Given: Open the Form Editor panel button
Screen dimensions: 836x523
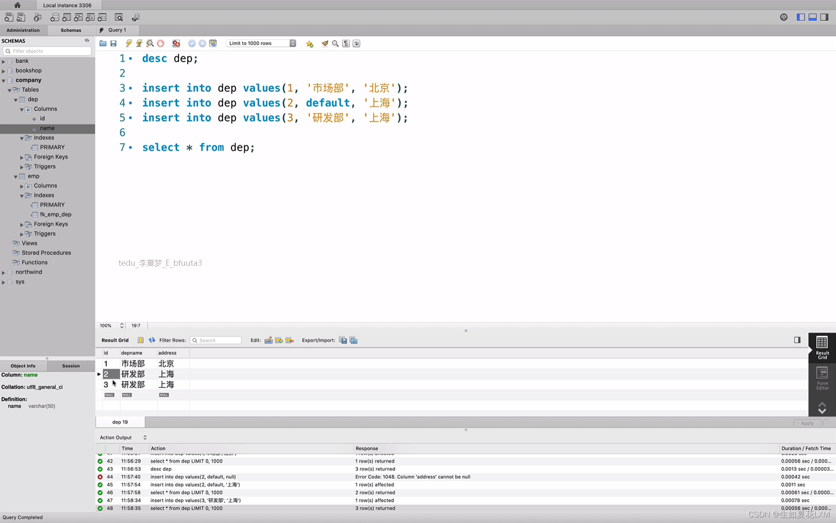Looking at the screenshot, I should (822, 378).
